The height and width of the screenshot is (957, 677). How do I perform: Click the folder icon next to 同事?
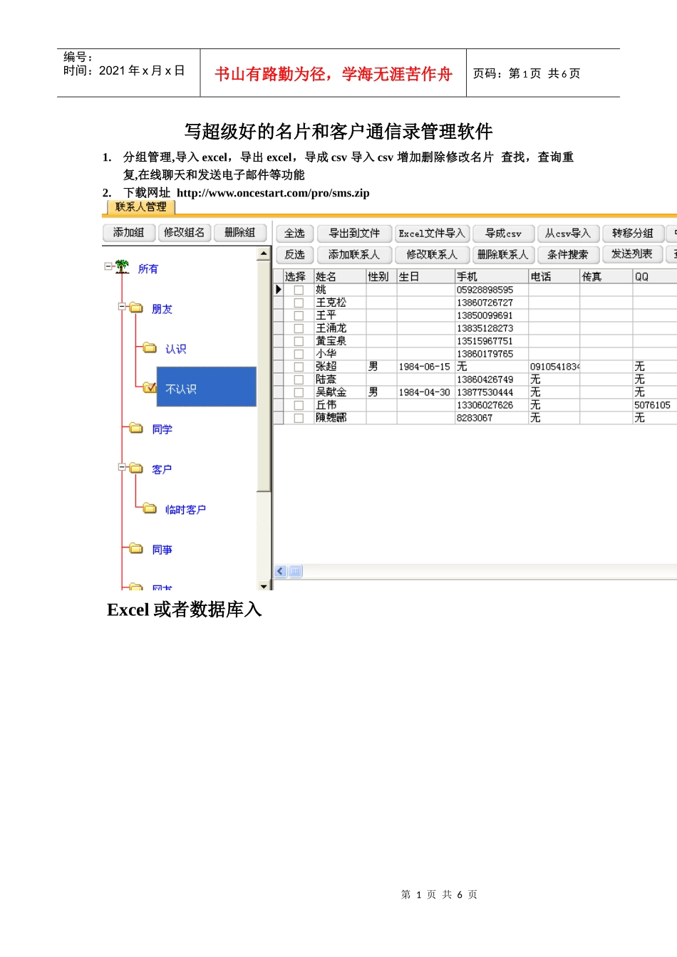coord(136,548)
